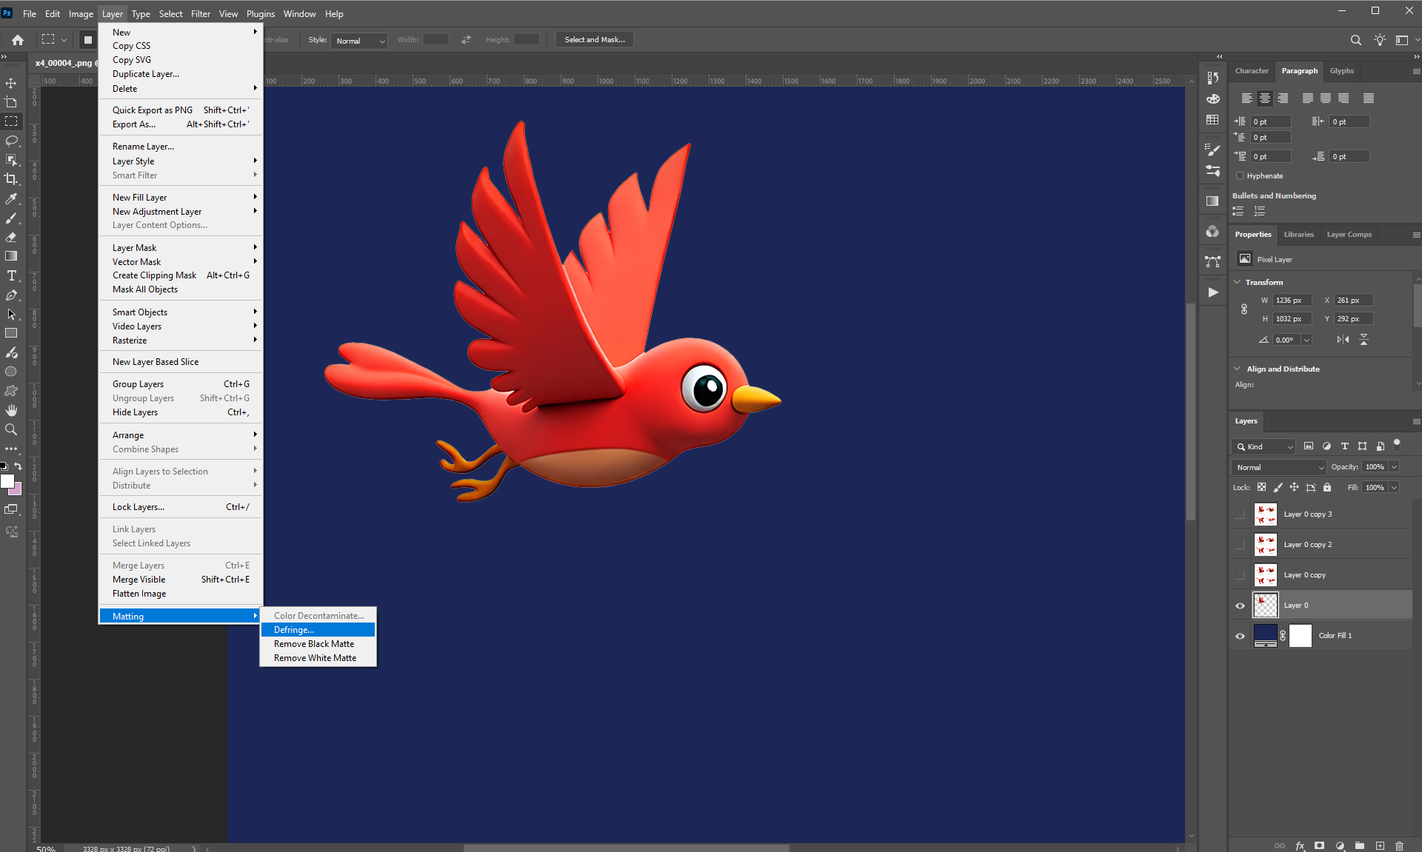Click the foreground color swatch

point(7,481)
